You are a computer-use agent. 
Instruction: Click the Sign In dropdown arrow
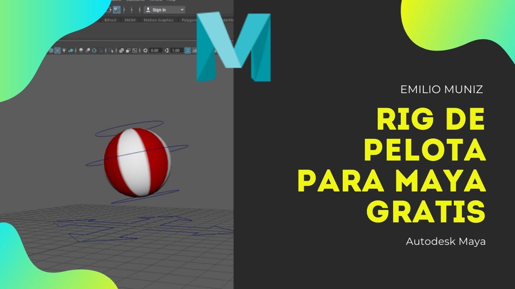point(182,10)
